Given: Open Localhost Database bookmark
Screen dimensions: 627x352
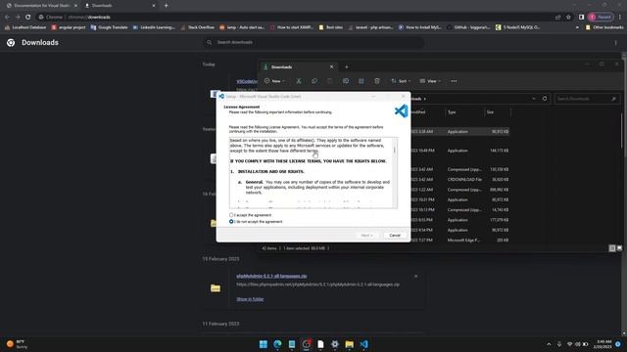Looking at the screenshot, I should [25, 27].
